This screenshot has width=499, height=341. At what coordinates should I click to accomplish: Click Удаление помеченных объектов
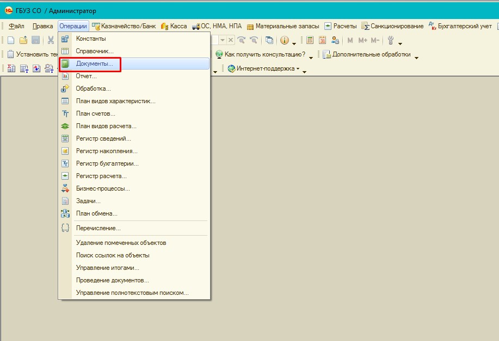[121, 243]
